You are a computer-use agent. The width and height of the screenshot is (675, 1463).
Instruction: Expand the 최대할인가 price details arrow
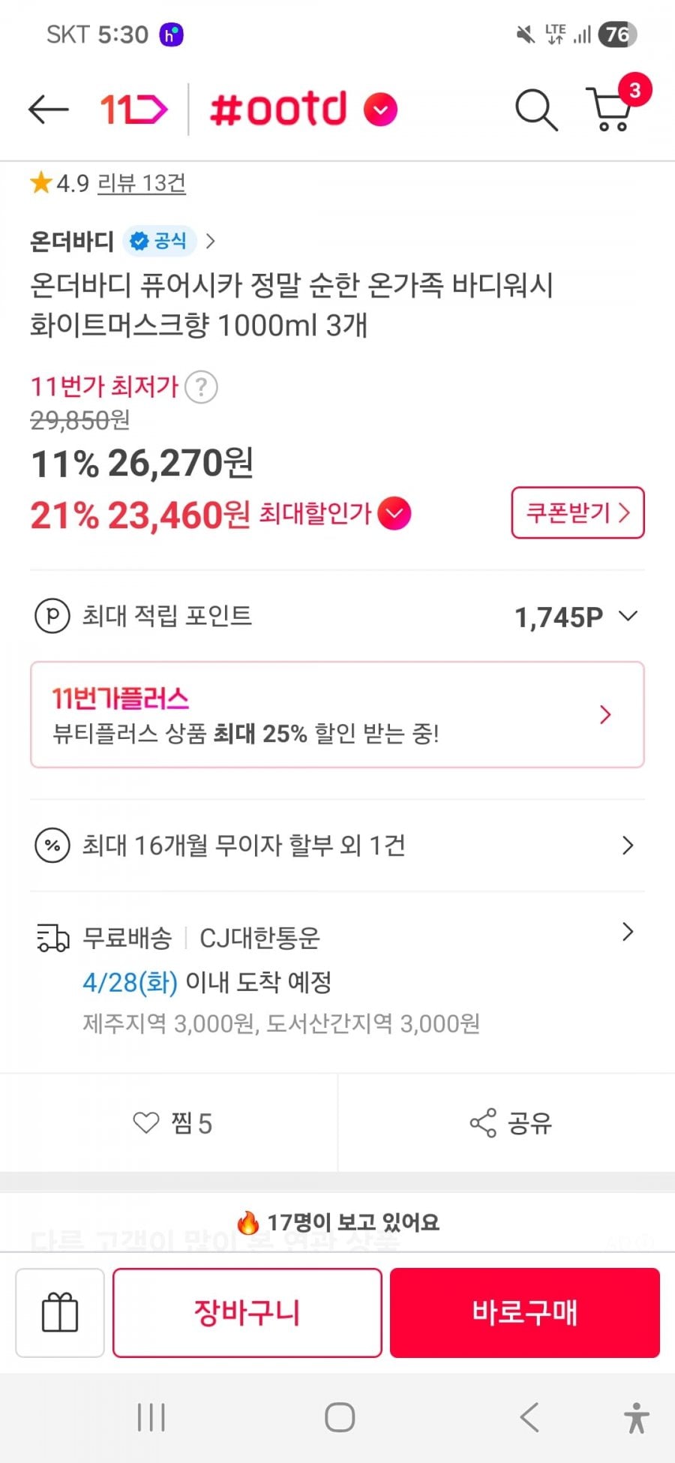tap(394, 514)
